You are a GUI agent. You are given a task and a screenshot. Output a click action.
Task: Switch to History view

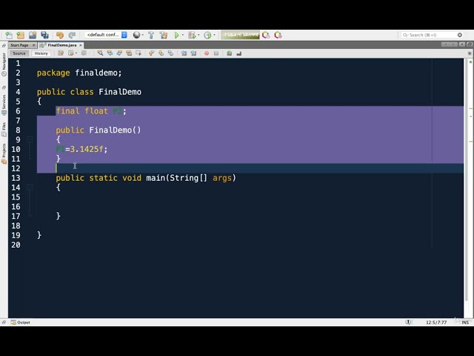pyautogui.click(x=41, y=53)
